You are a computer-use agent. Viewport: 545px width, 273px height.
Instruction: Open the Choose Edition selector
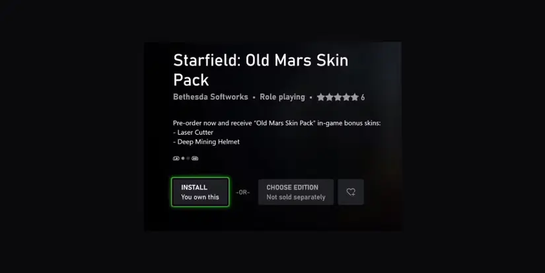296,192
